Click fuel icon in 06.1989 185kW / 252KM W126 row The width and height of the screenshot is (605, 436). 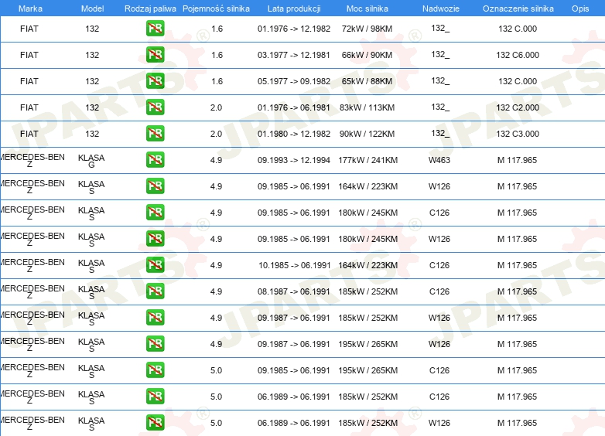click(155, 422)
